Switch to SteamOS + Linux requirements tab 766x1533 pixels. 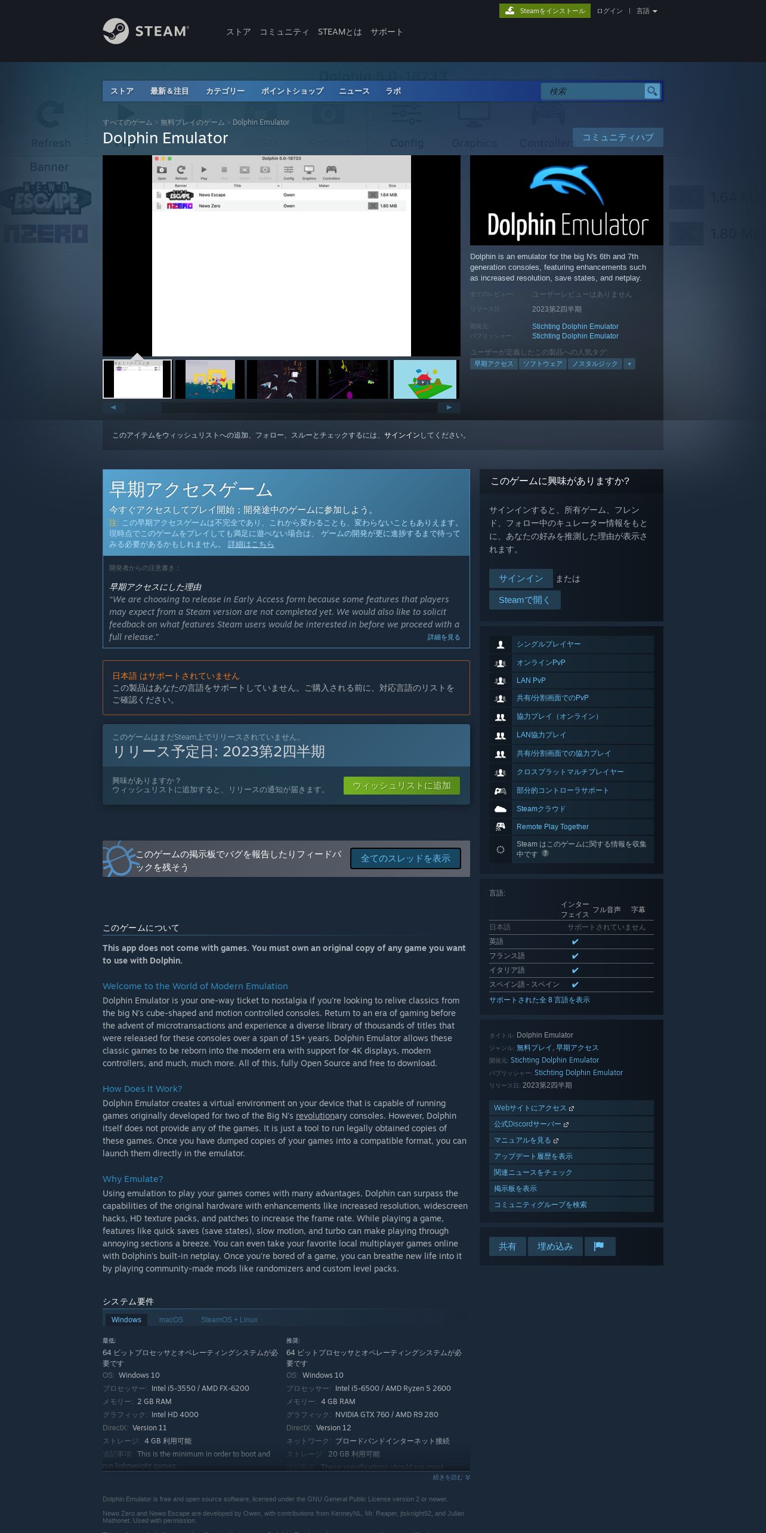pos(229,1319)
